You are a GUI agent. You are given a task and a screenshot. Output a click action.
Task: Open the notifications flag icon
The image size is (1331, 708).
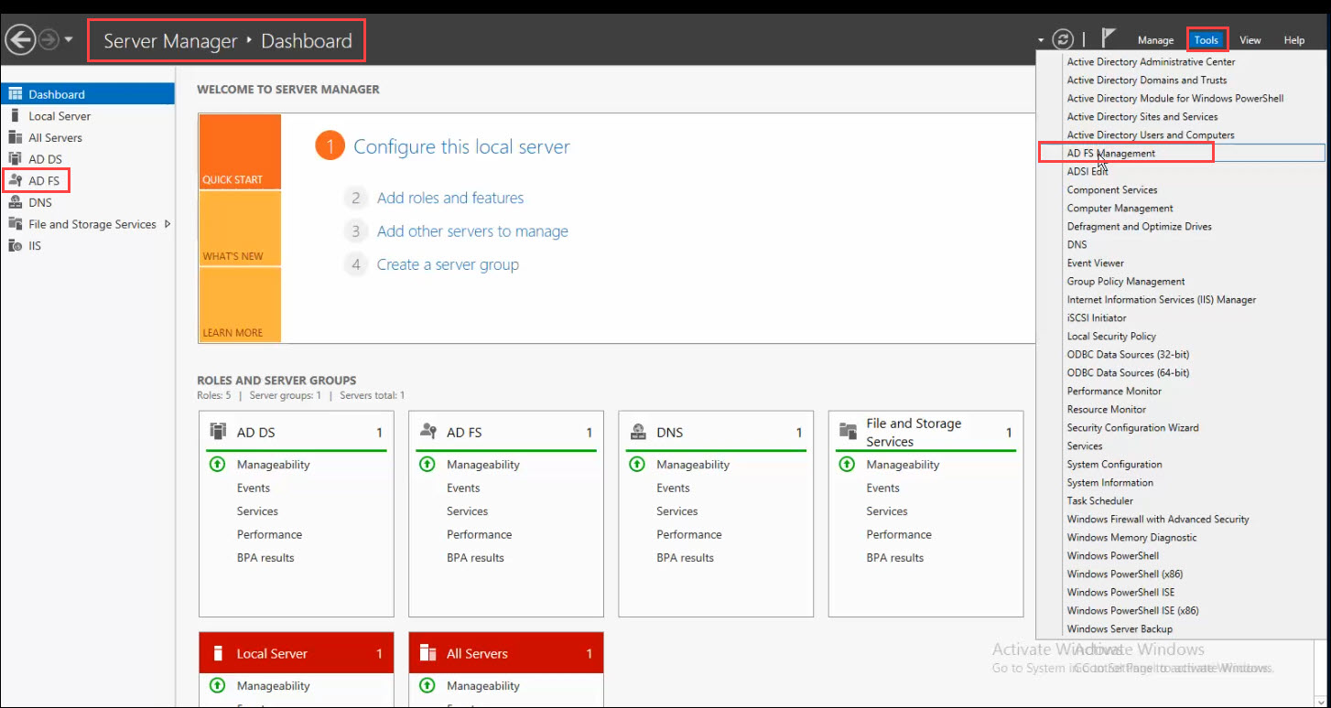1108,38
